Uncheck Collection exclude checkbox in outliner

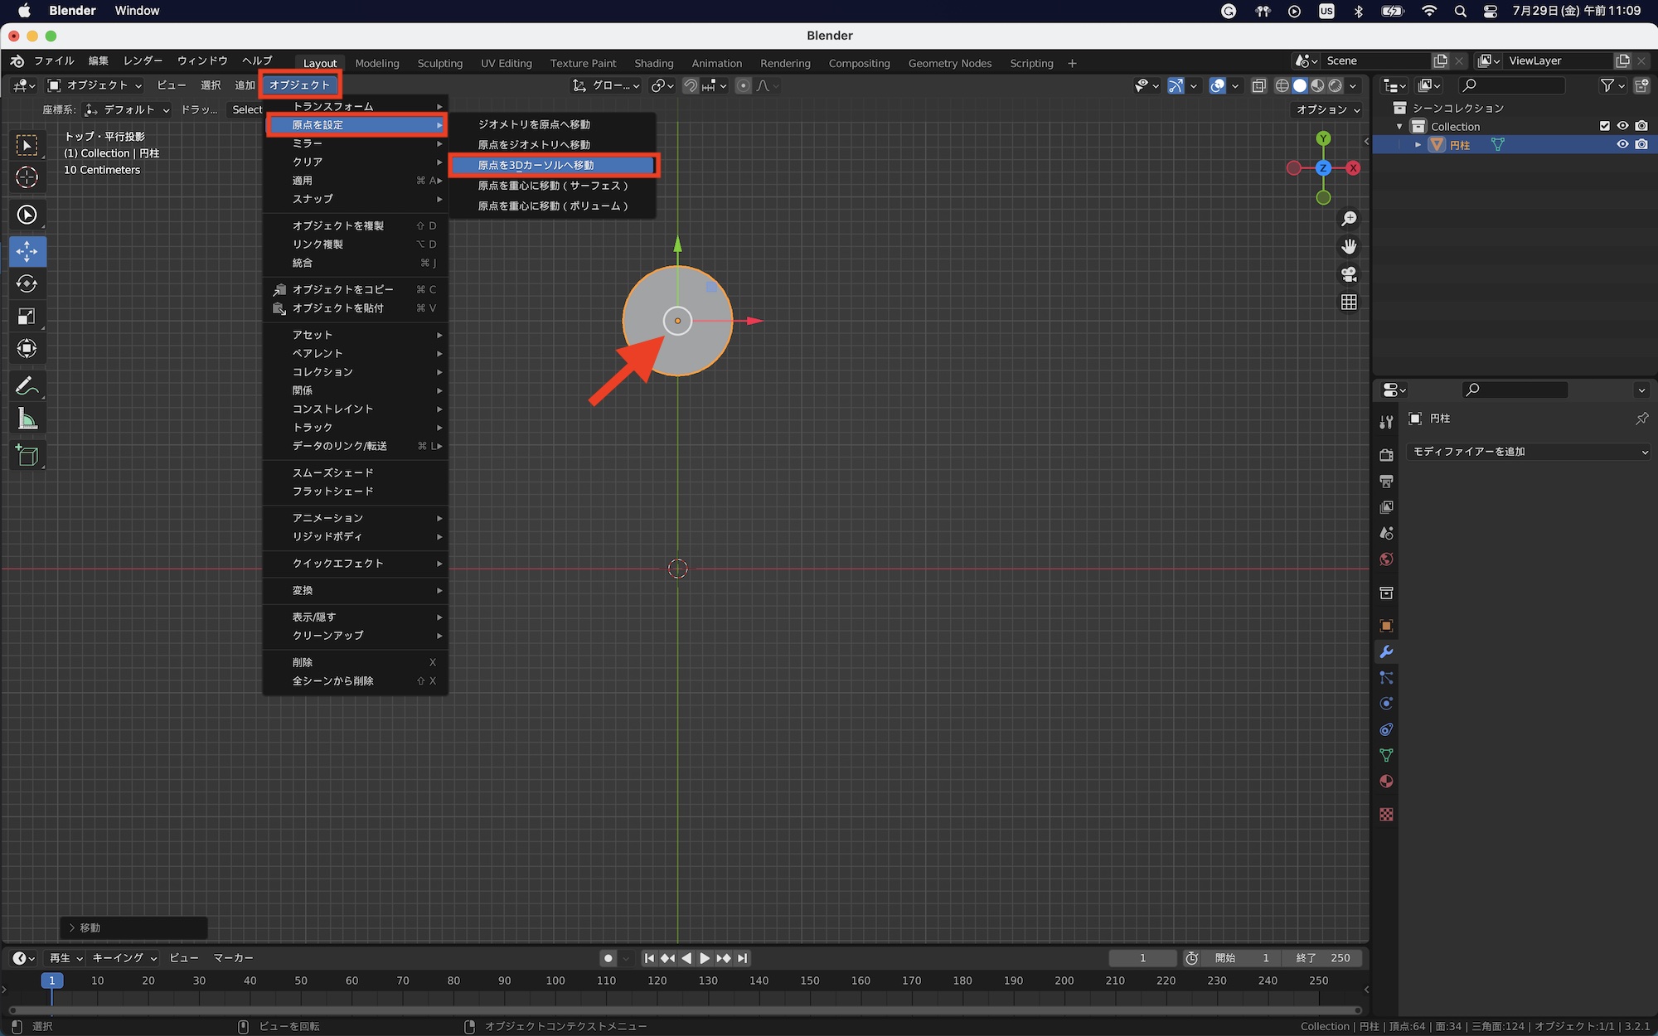pos(1604,126)
